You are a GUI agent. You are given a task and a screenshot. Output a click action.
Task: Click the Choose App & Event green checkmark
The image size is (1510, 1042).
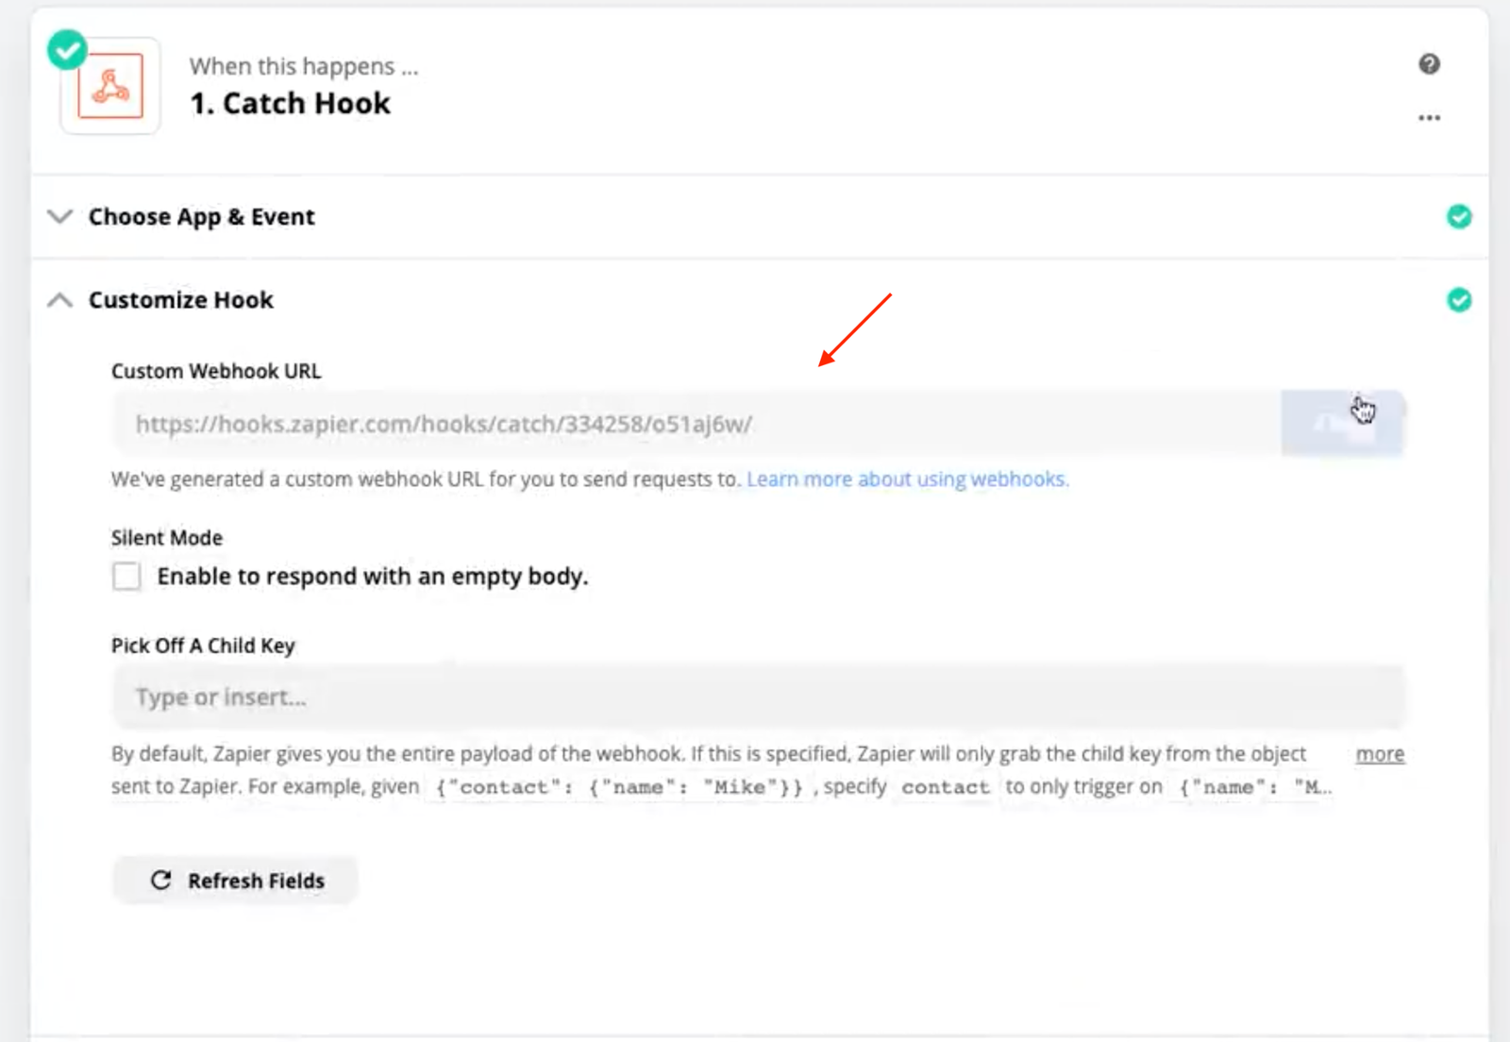click(x=1459, y=217)
